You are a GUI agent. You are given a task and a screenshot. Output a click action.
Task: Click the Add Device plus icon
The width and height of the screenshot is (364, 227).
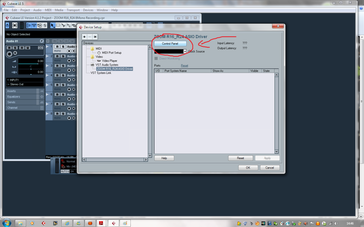(85, 37)
